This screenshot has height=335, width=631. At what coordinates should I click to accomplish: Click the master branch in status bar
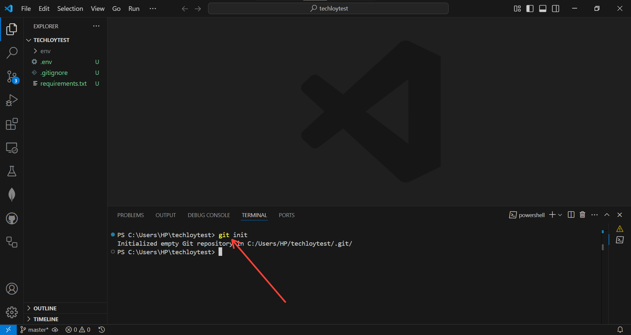pos(35,330)
